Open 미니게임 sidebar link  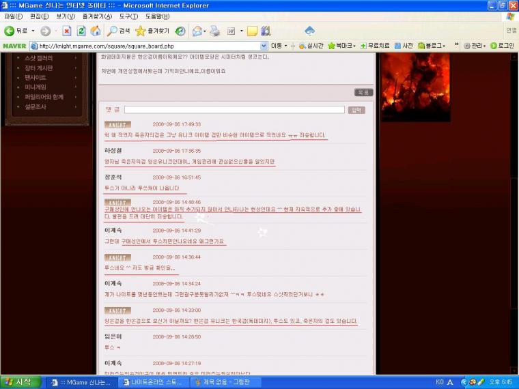[36, 87]
